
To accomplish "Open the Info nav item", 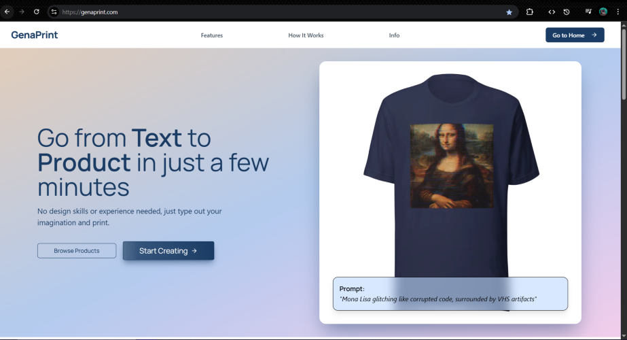I will tap(394, 35).
